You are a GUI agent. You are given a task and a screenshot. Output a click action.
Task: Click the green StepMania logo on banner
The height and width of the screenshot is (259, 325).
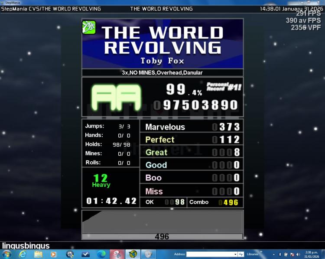89,27
